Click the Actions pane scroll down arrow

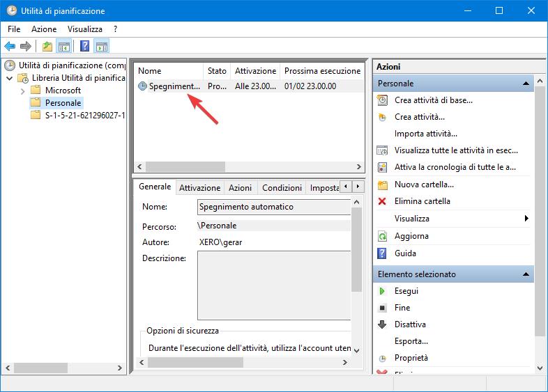tap(540, 368)
